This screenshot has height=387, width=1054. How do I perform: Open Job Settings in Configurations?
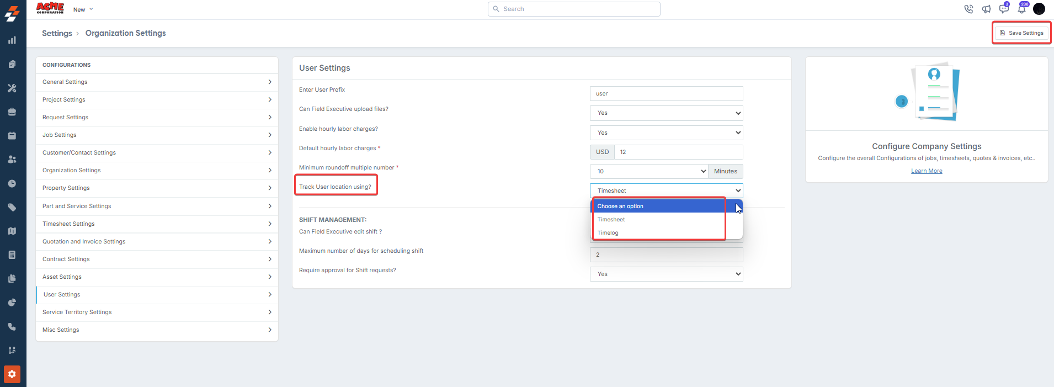(157, 135)
